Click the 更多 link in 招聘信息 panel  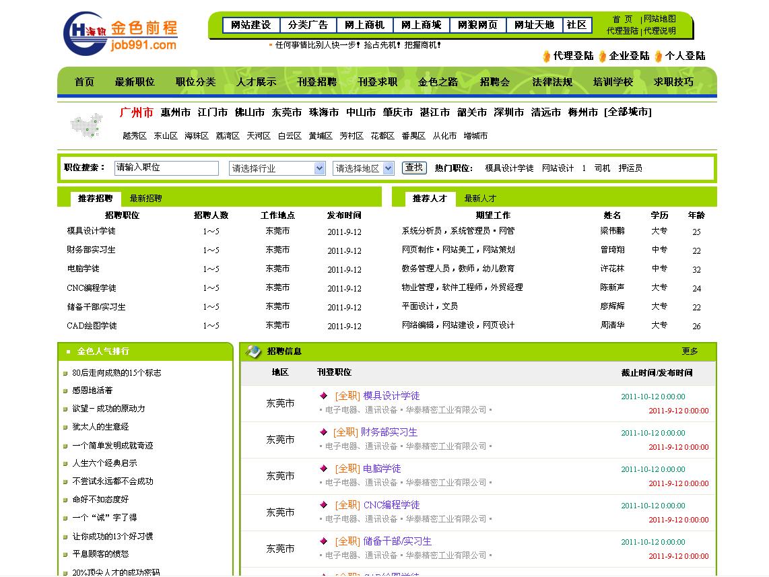[694, 351]
